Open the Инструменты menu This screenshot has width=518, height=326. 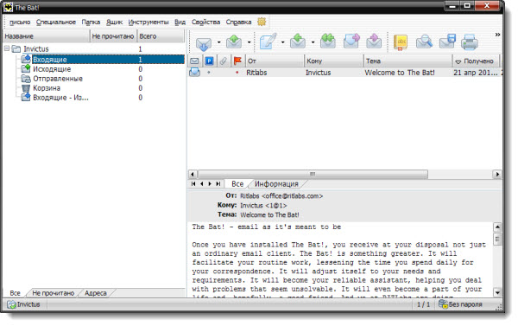click(148, 22)
